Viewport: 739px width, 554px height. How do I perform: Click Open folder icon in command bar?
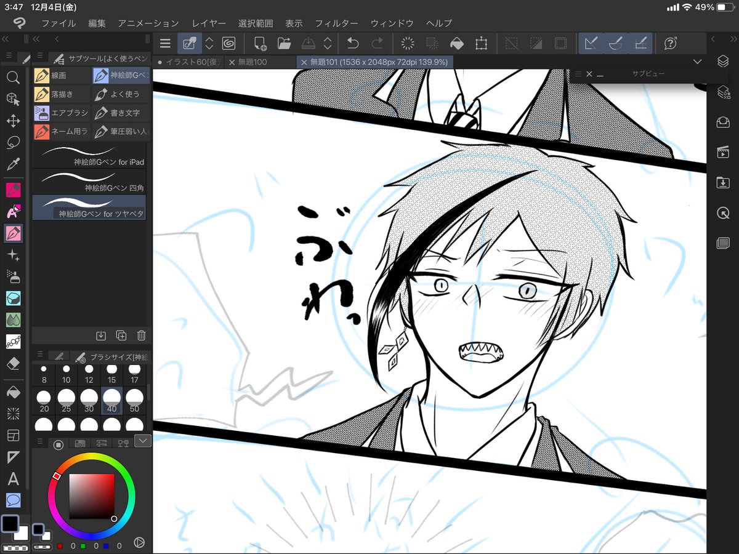(284, 43)
